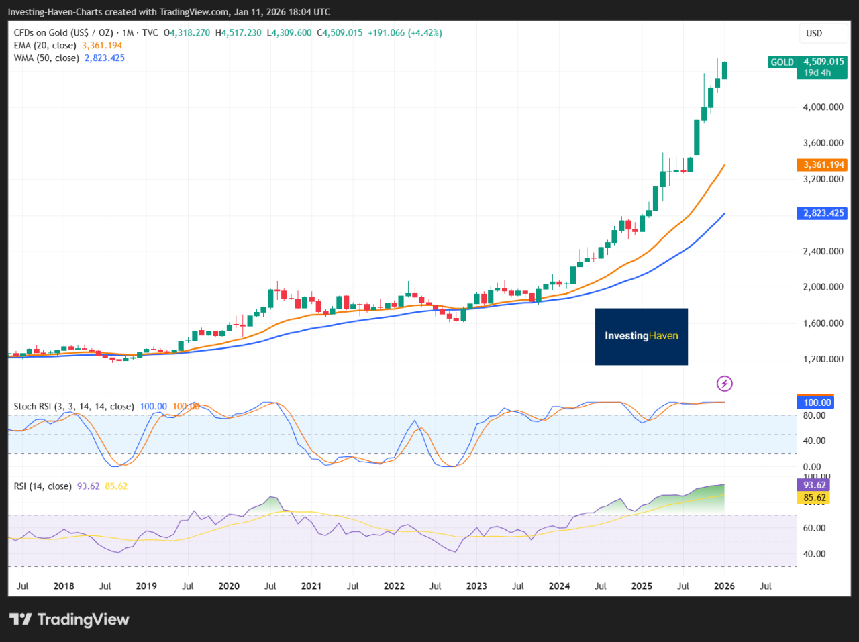Click the 4,000.000 price scale label

click(x=823, y=107)
